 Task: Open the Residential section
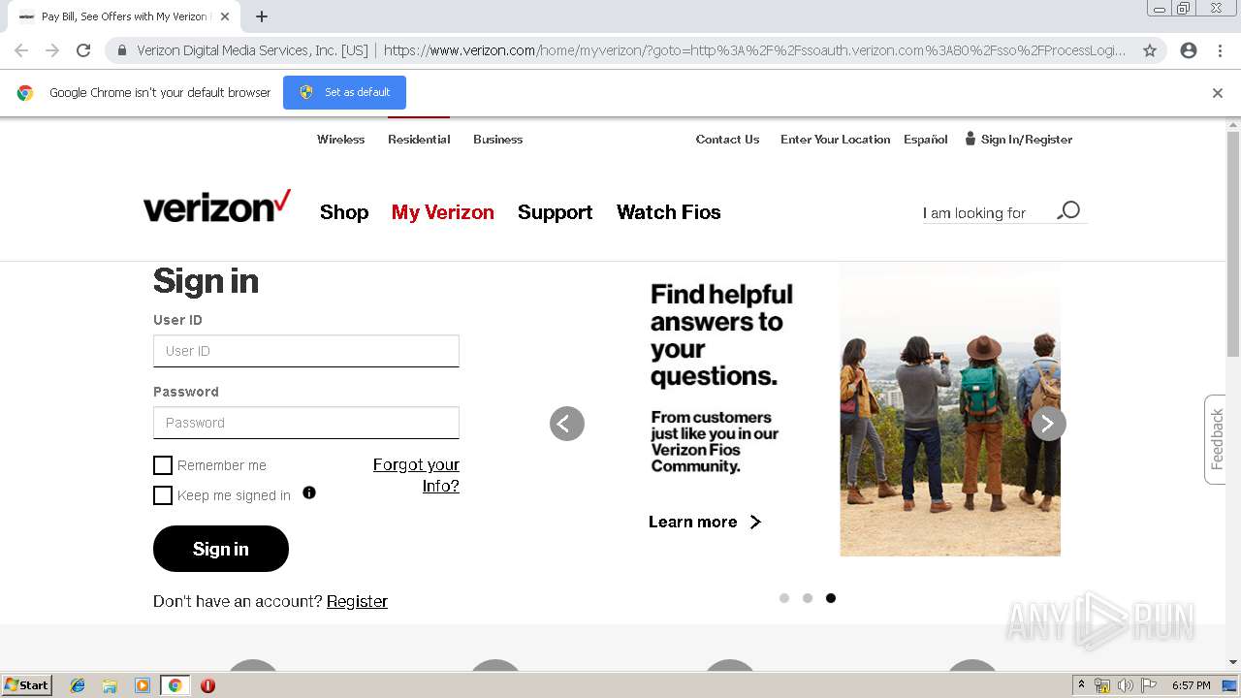[419, 140]
